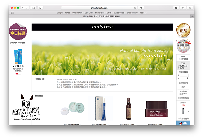Click the INNISFREE label under powder compact
Viewport: 203px width, 138px height.
tap(72, 124)
